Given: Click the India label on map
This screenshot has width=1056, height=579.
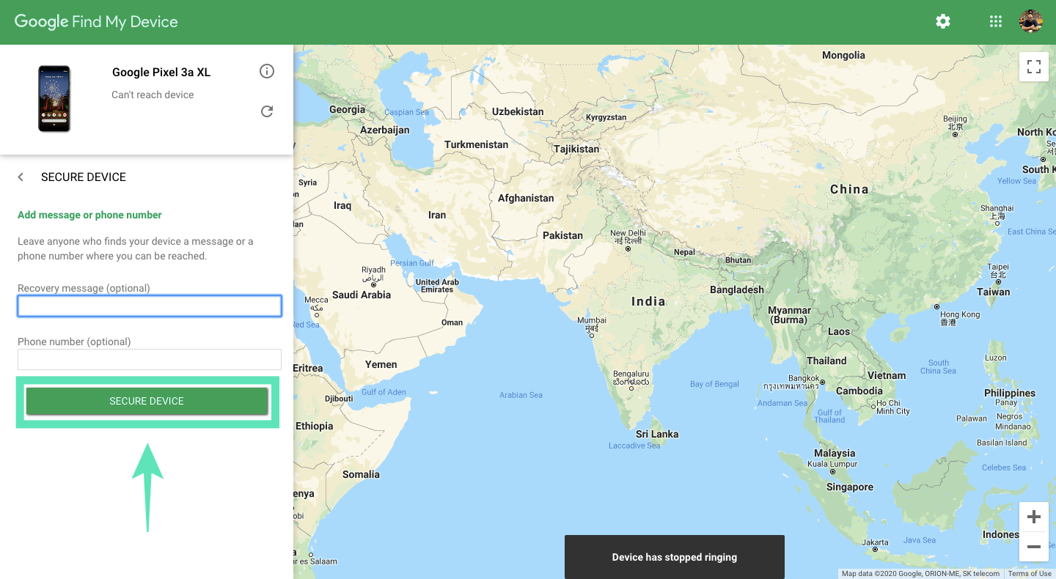Looking at the screenshot, I should (x=648, y=301).
